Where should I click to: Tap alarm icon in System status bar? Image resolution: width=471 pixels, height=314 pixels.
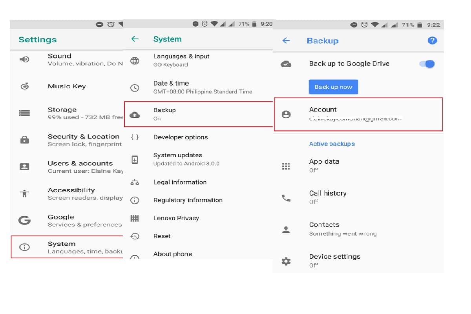coord(204,24)
